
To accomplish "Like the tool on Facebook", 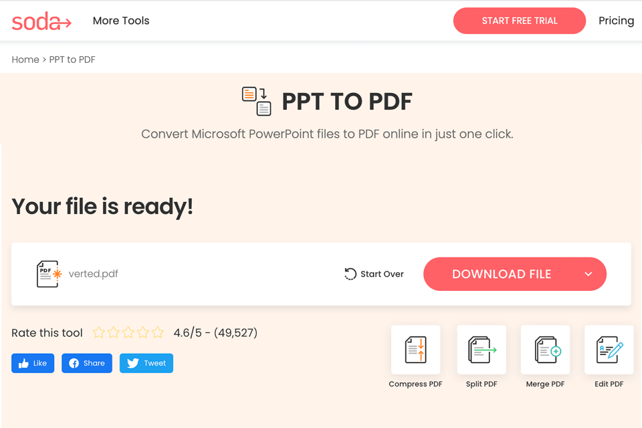I will coord(33,363).
